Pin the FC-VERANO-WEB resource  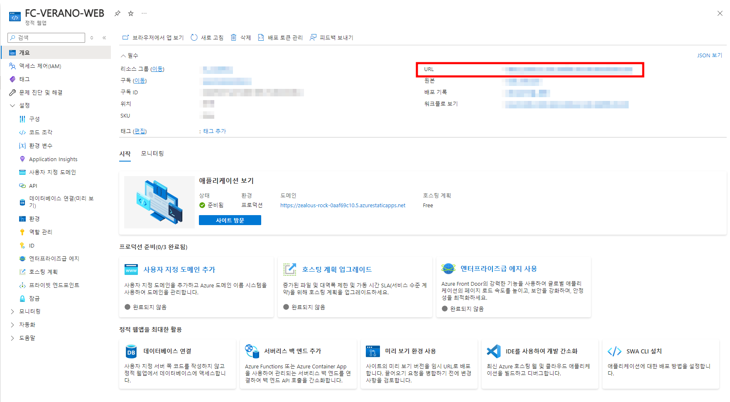(118, 13)
